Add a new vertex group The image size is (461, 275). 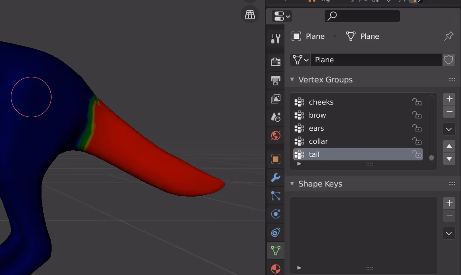(x=449, y=99)
